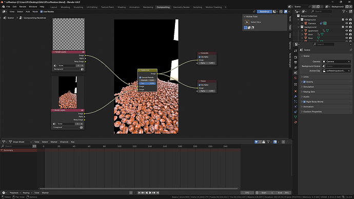Open the compositor Add menu
354x199 pixels.
point(28,11)
